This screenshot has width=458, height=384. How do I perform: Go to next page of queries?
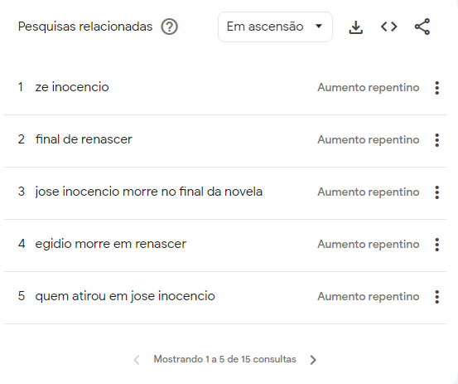(313, 360)
